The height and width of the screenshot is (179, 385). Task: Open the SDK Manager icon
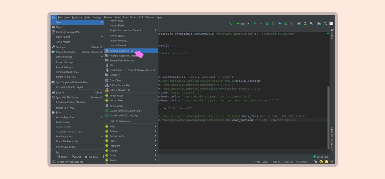pyautogui.click(x=311, y=23)
